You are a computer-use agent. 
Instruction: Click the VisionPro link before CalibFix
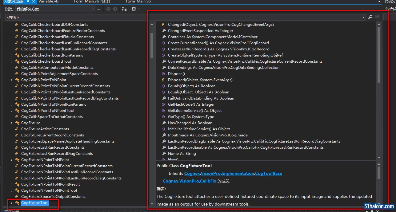click(x=189, y=181)
